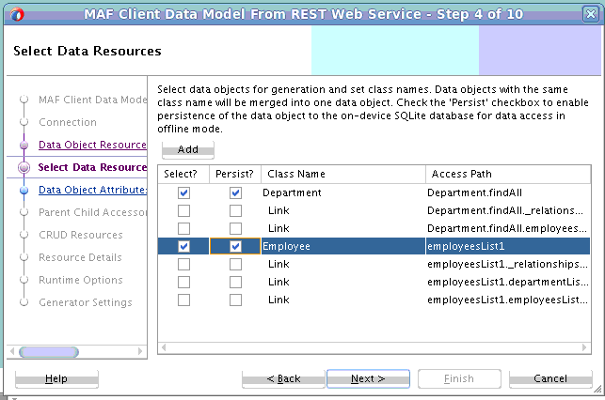
Task: Check Persist for the Department.findAll._relations Link row
Action: coord(235,210)
